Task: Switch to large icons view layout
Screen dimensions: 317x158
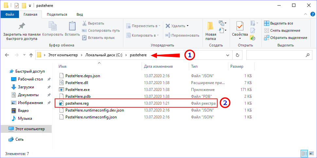Action: click(x=311, y=153)
